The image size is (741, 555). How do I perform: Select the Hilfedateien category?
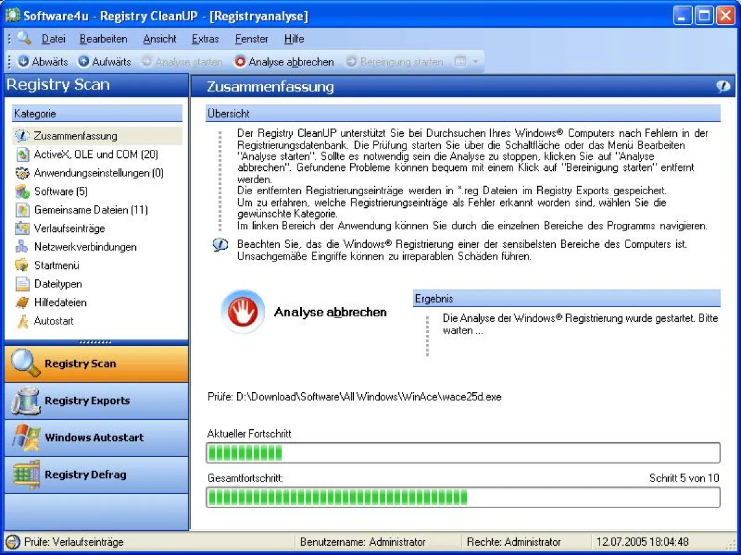60,302
